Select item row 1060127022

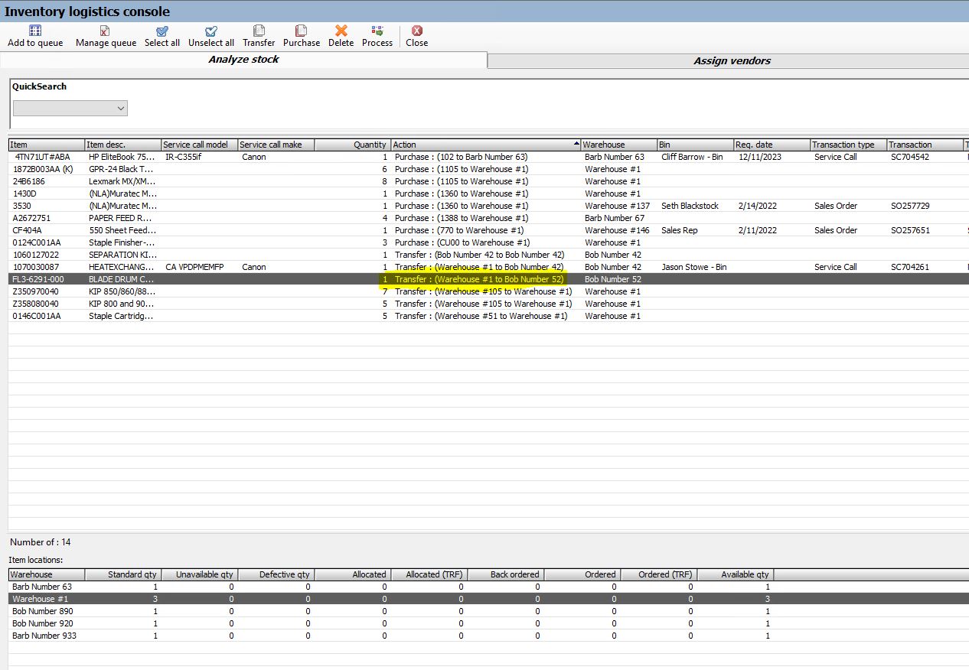(488, 255)
